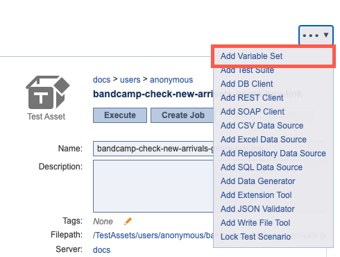Open the three-dots actions dropdown
This screenshot has width=340, height=257.
pos(316,35)
